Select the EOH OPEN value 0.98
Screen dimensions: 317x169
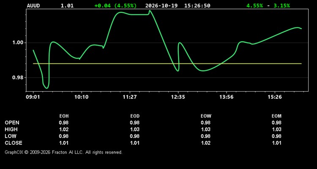pos(64,123)
